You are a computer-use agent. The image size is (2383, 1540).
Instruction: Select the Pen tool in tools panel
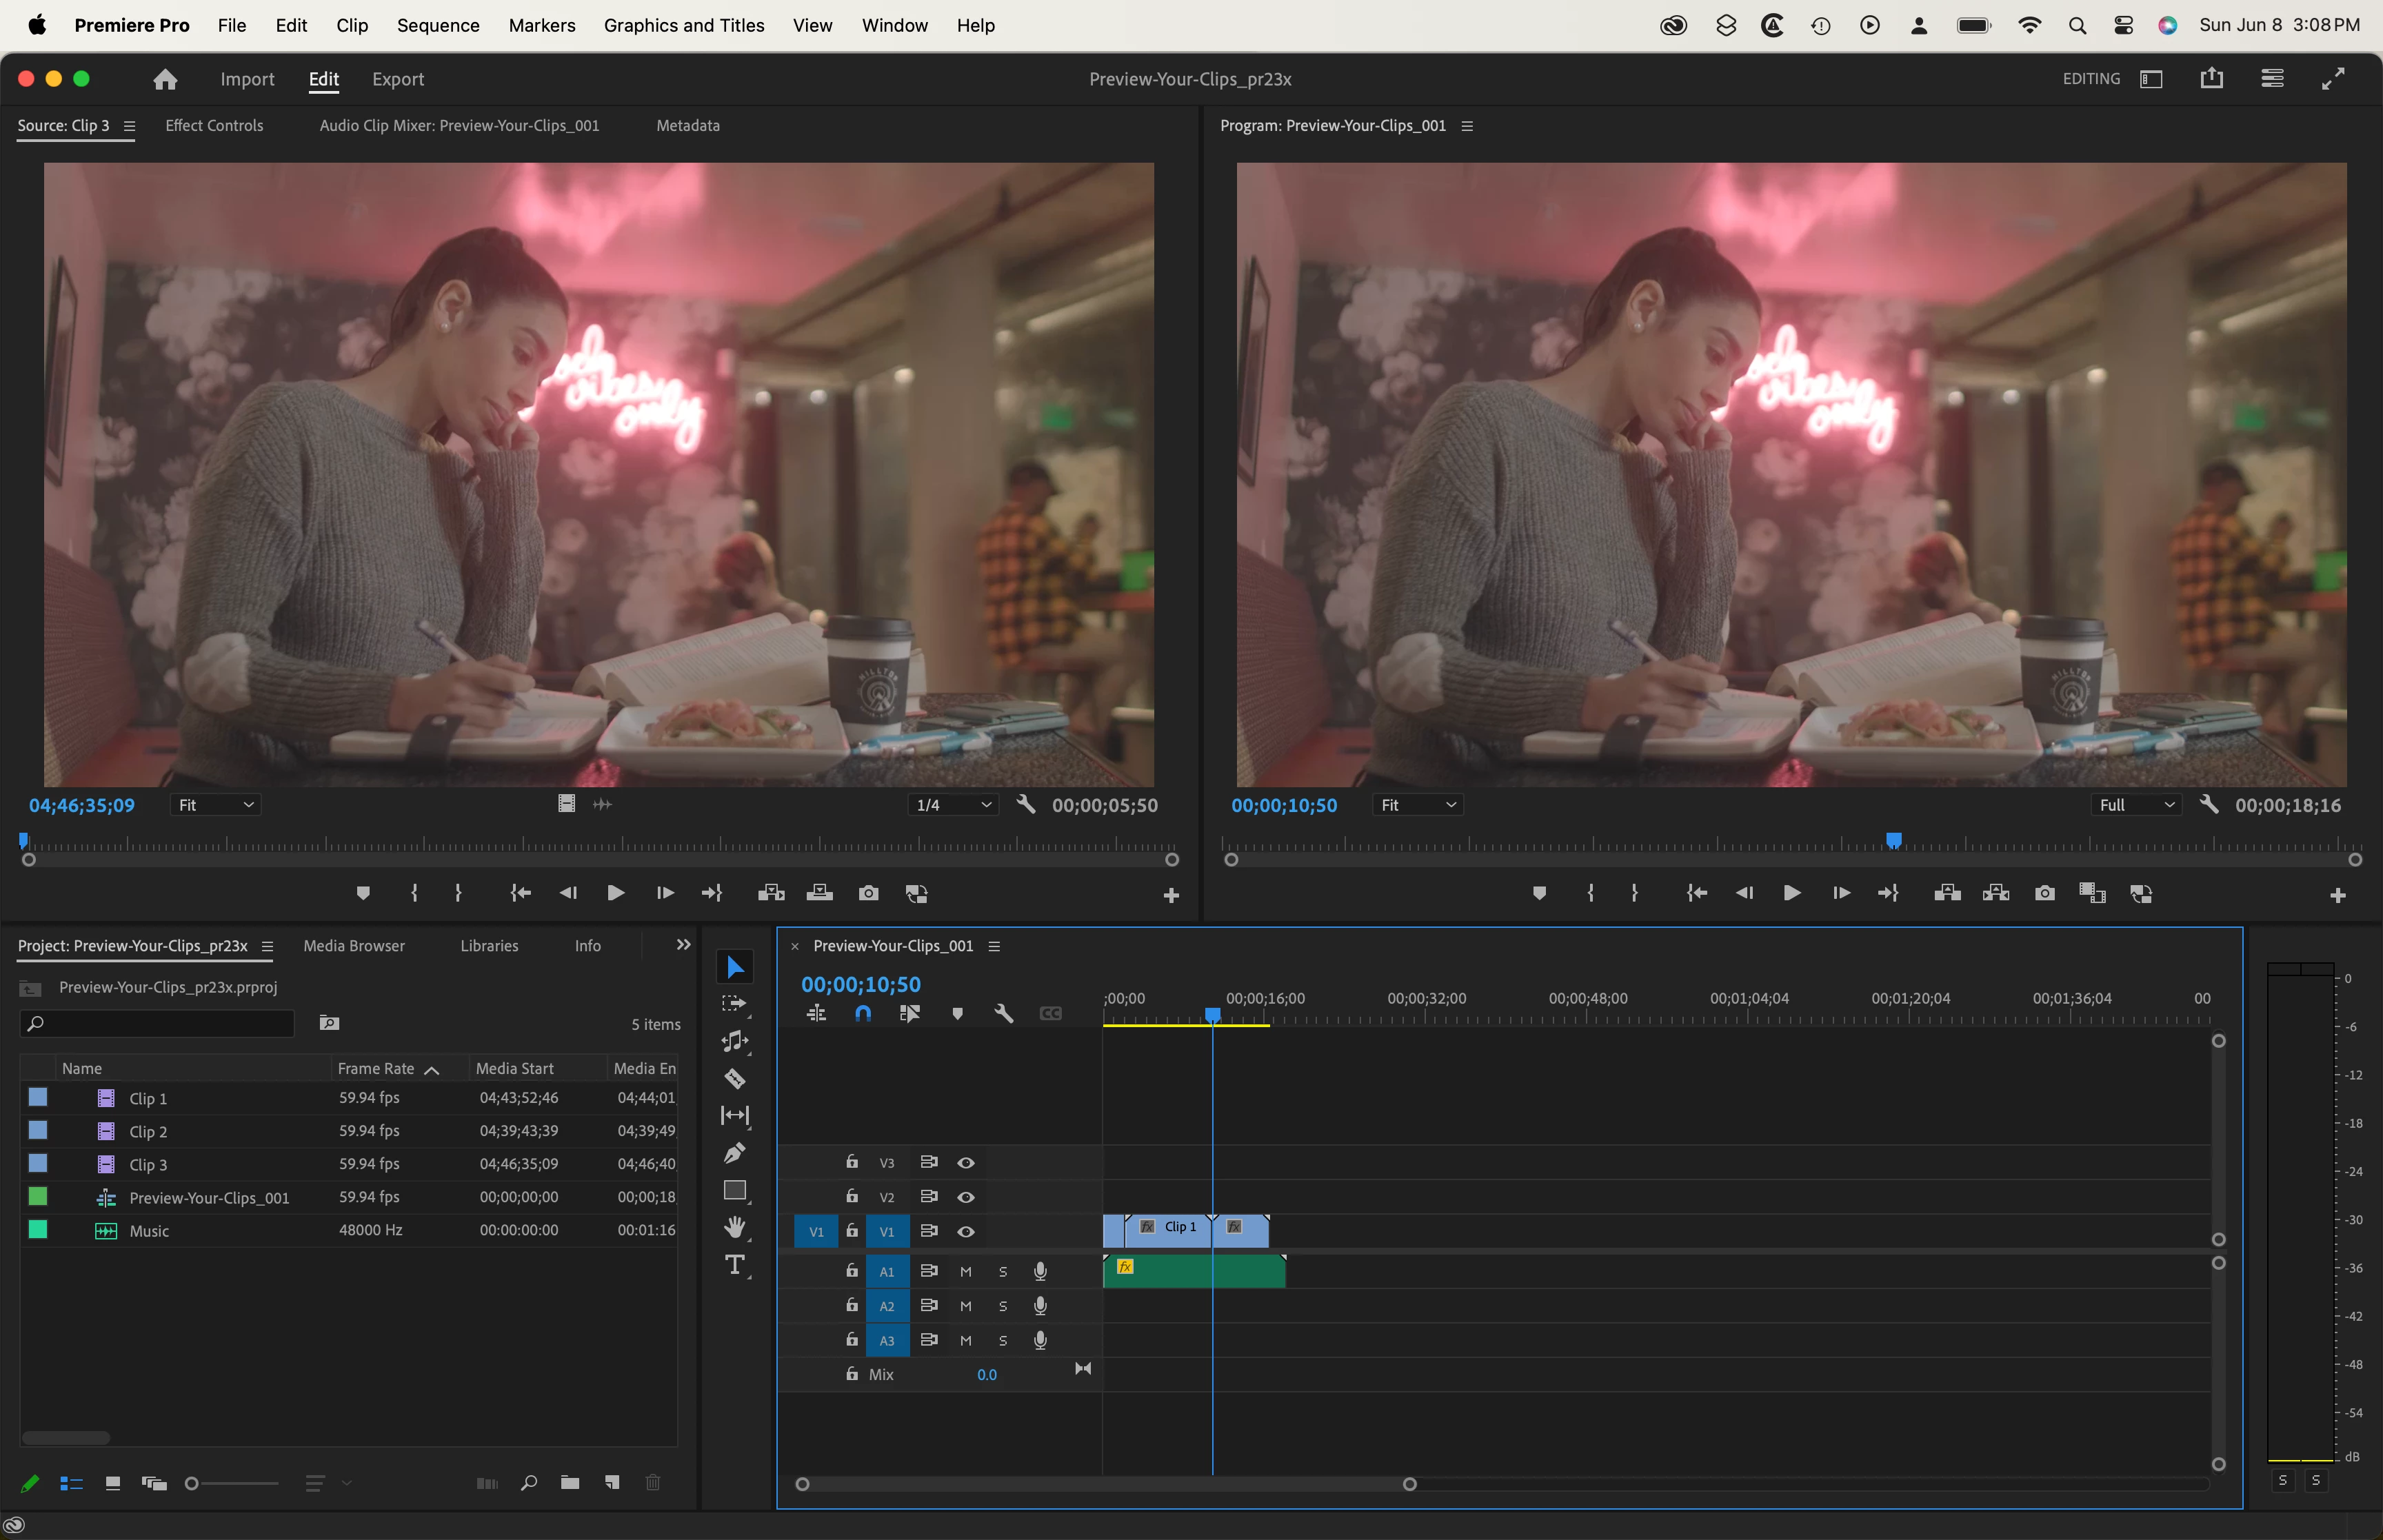click(735, 1153)
